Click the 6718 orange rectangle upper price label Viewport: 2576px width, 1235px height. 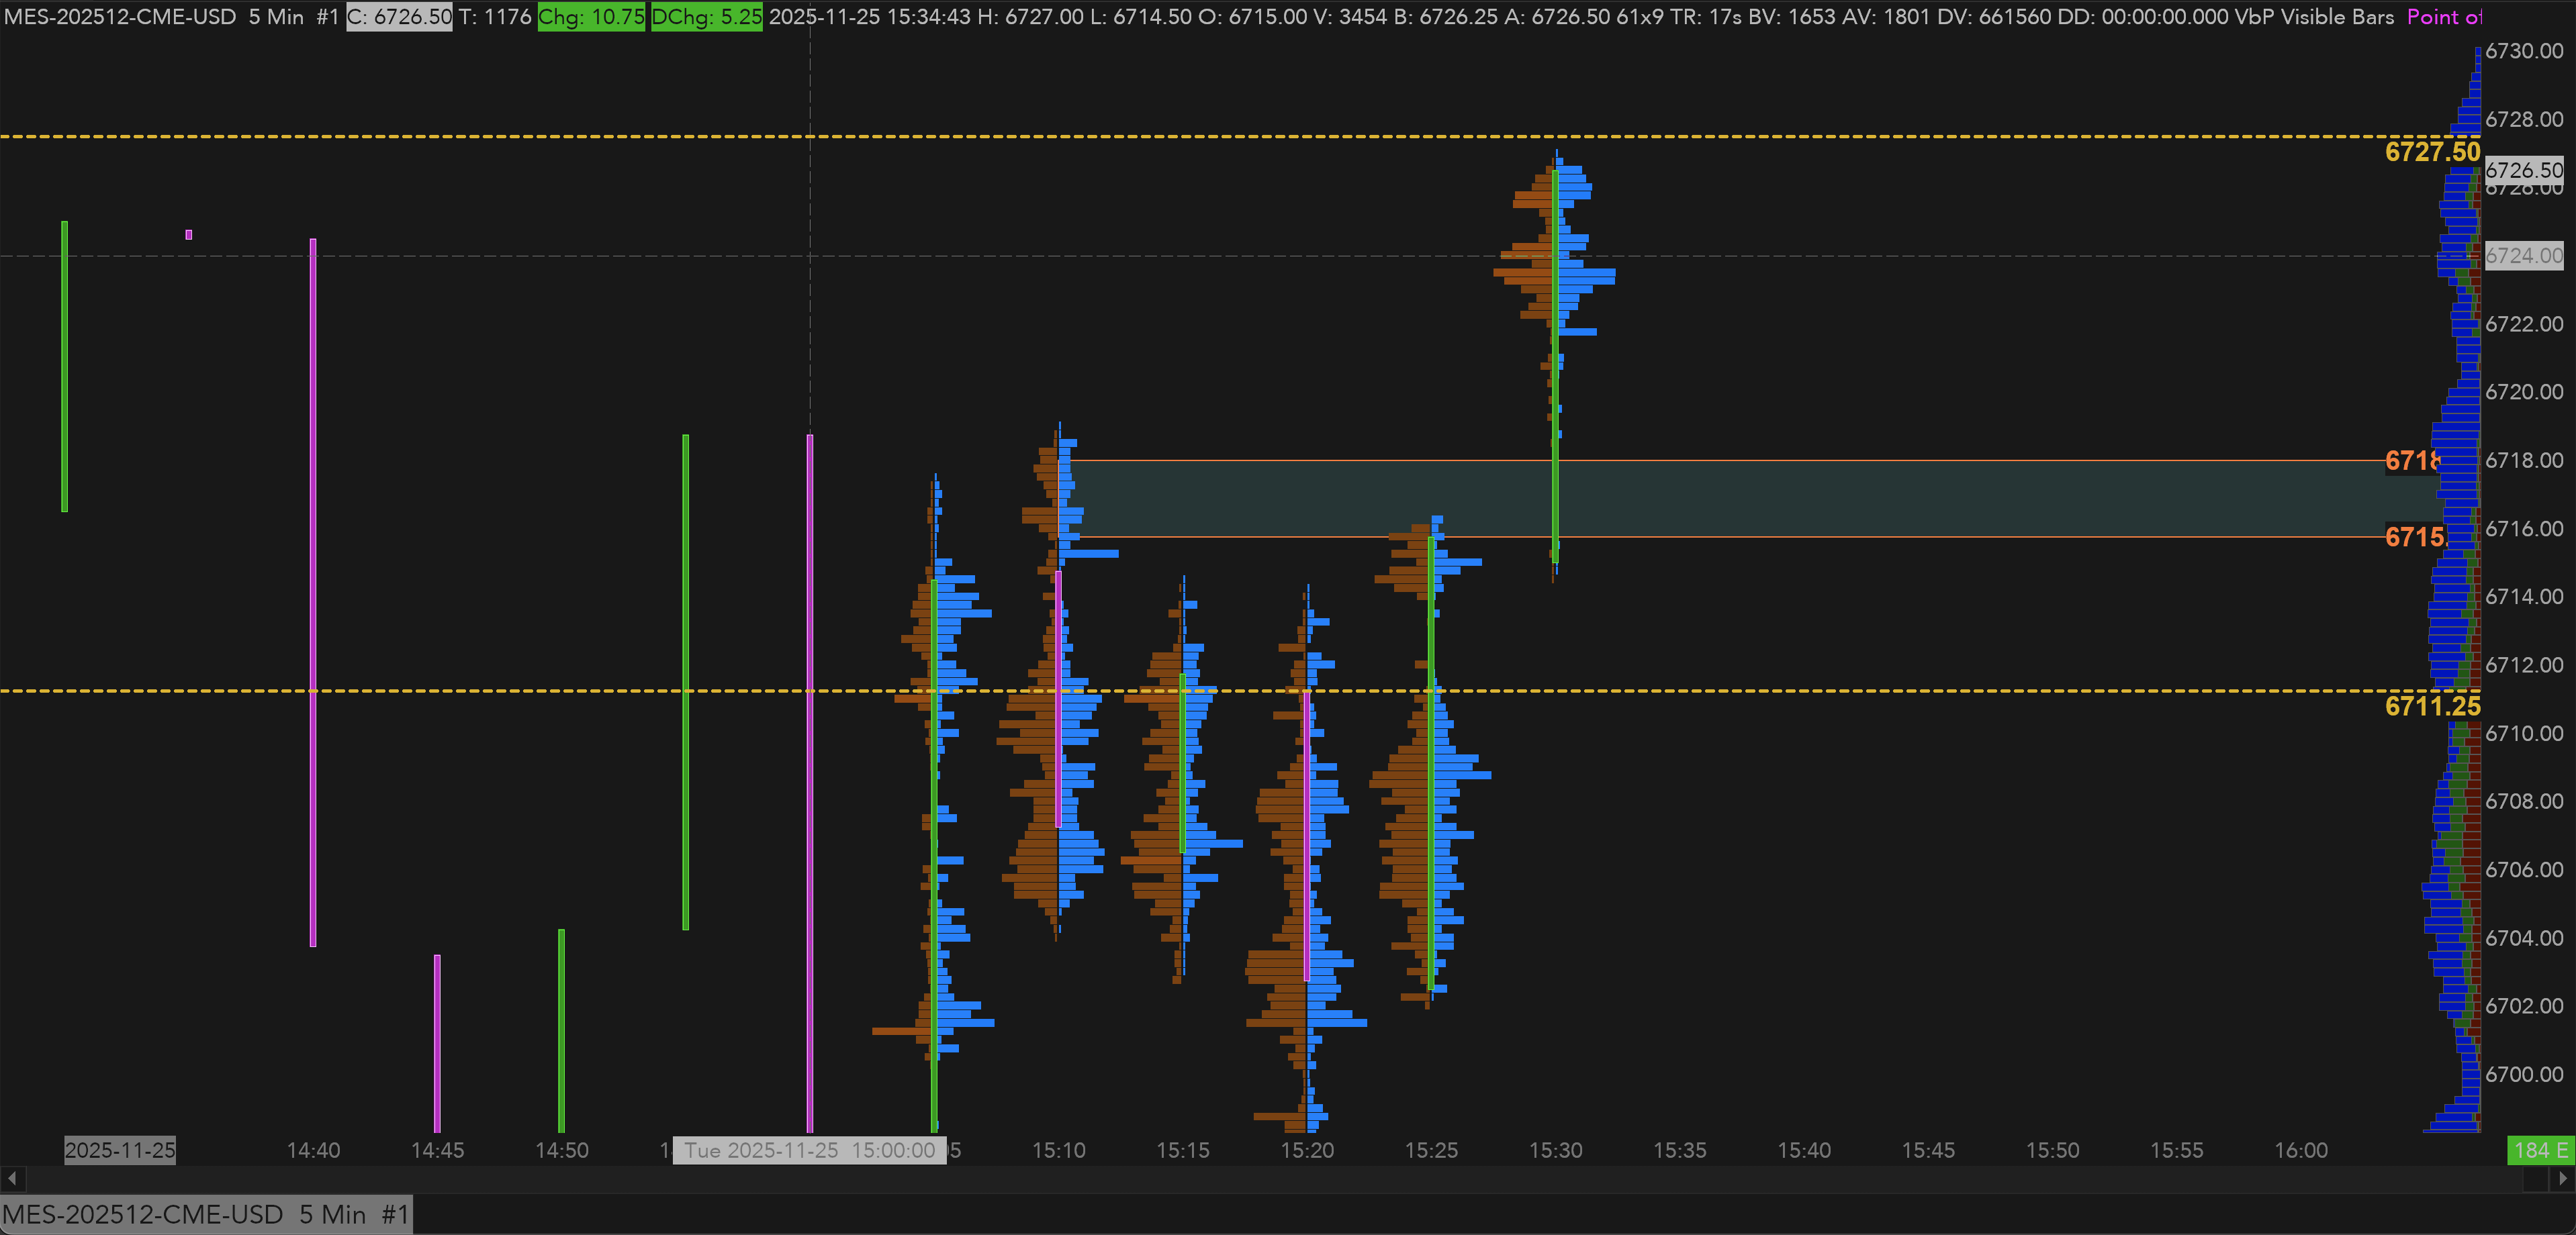point(2411,460)
